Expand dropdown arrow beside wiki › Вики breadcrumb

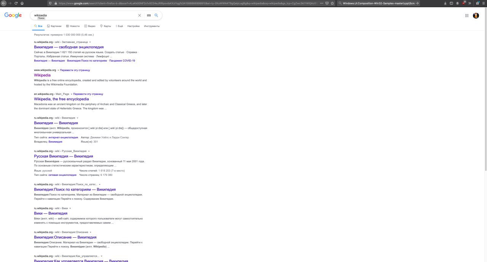pos(70,208)
